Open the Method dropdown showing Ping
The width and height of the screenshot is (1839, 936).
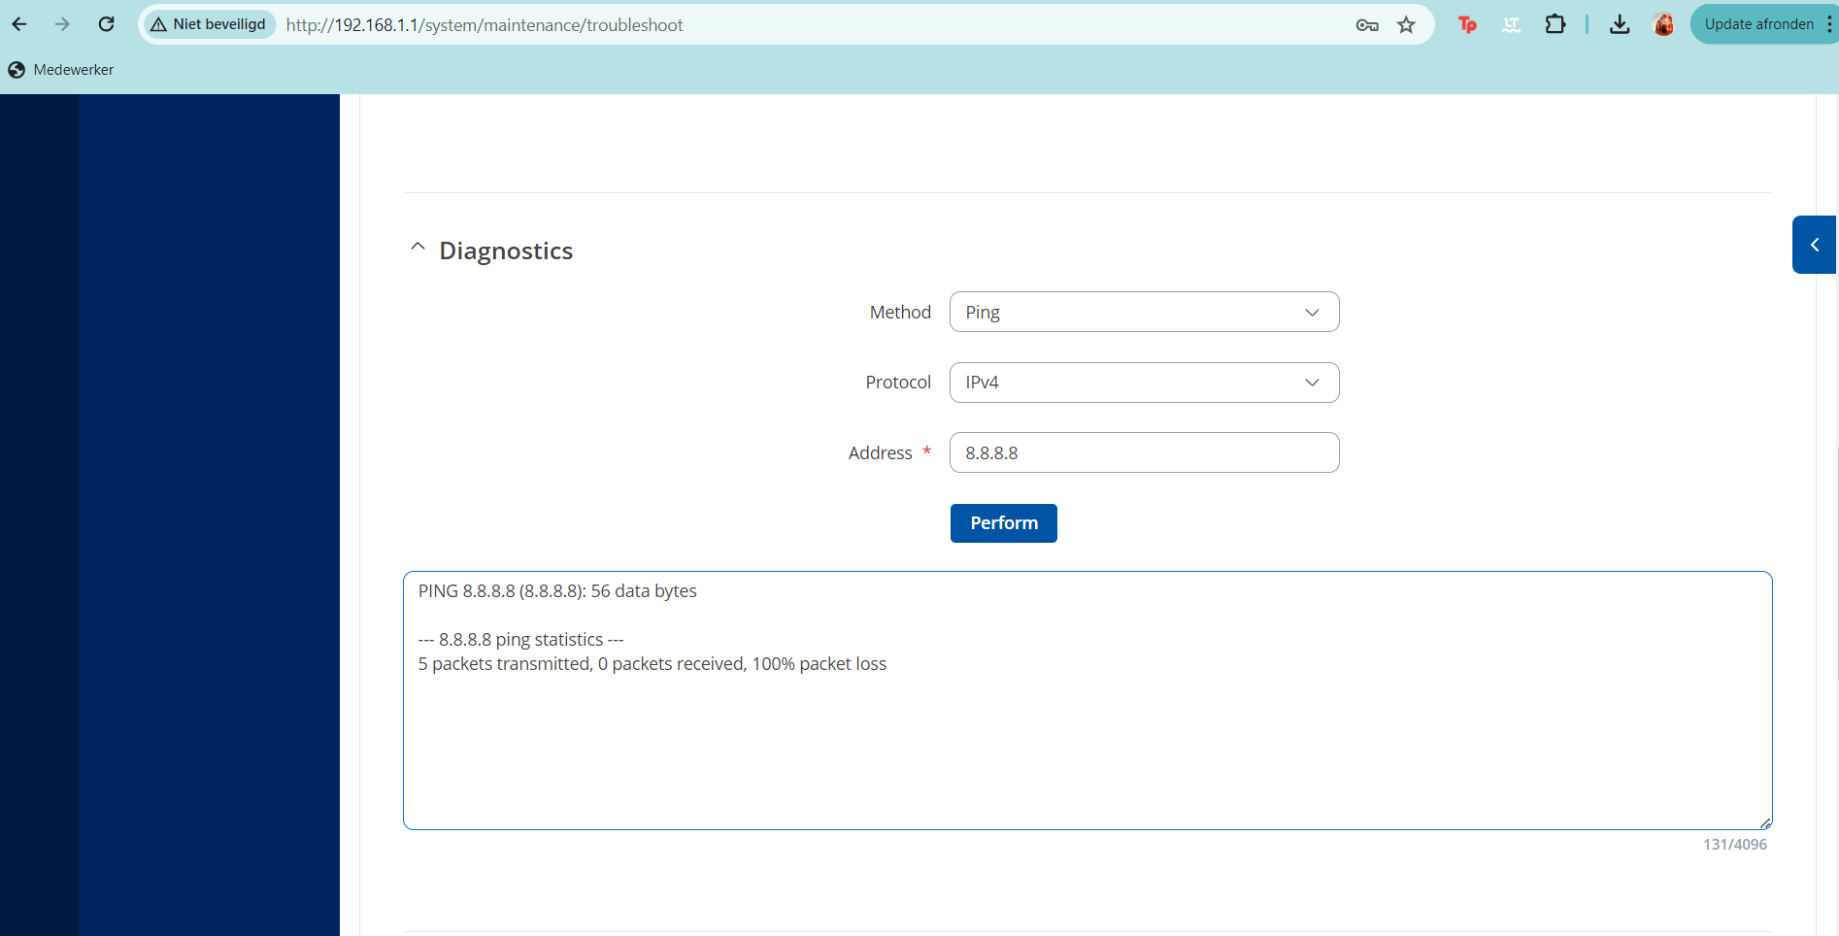click(1144, 312)
